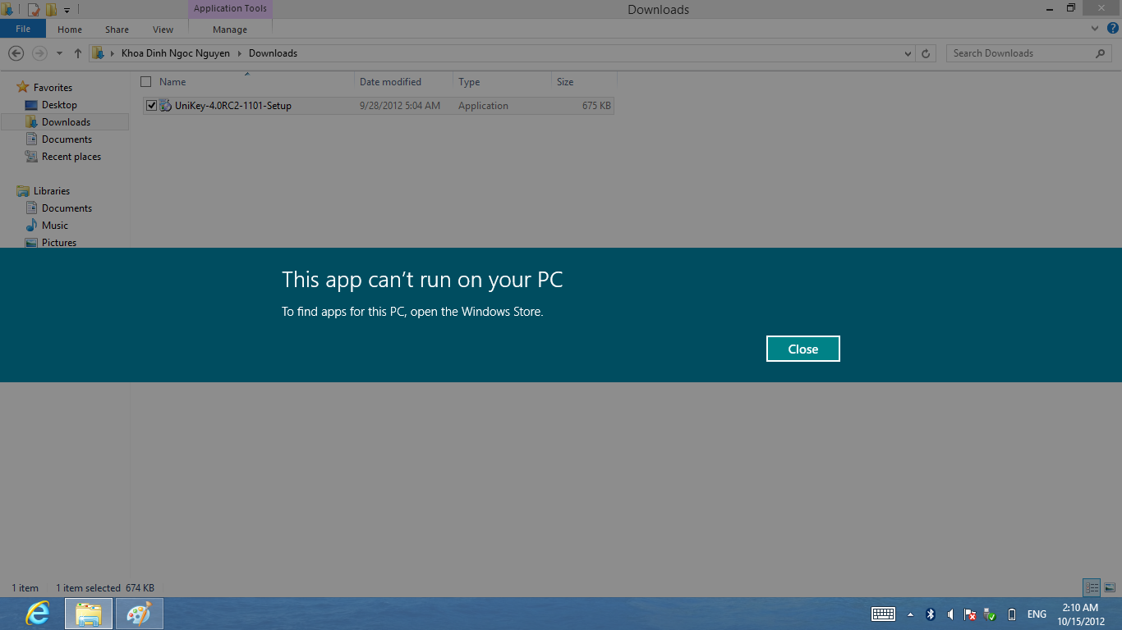
Task: Open the File ribbon tab
Action: tap(23, 29)
